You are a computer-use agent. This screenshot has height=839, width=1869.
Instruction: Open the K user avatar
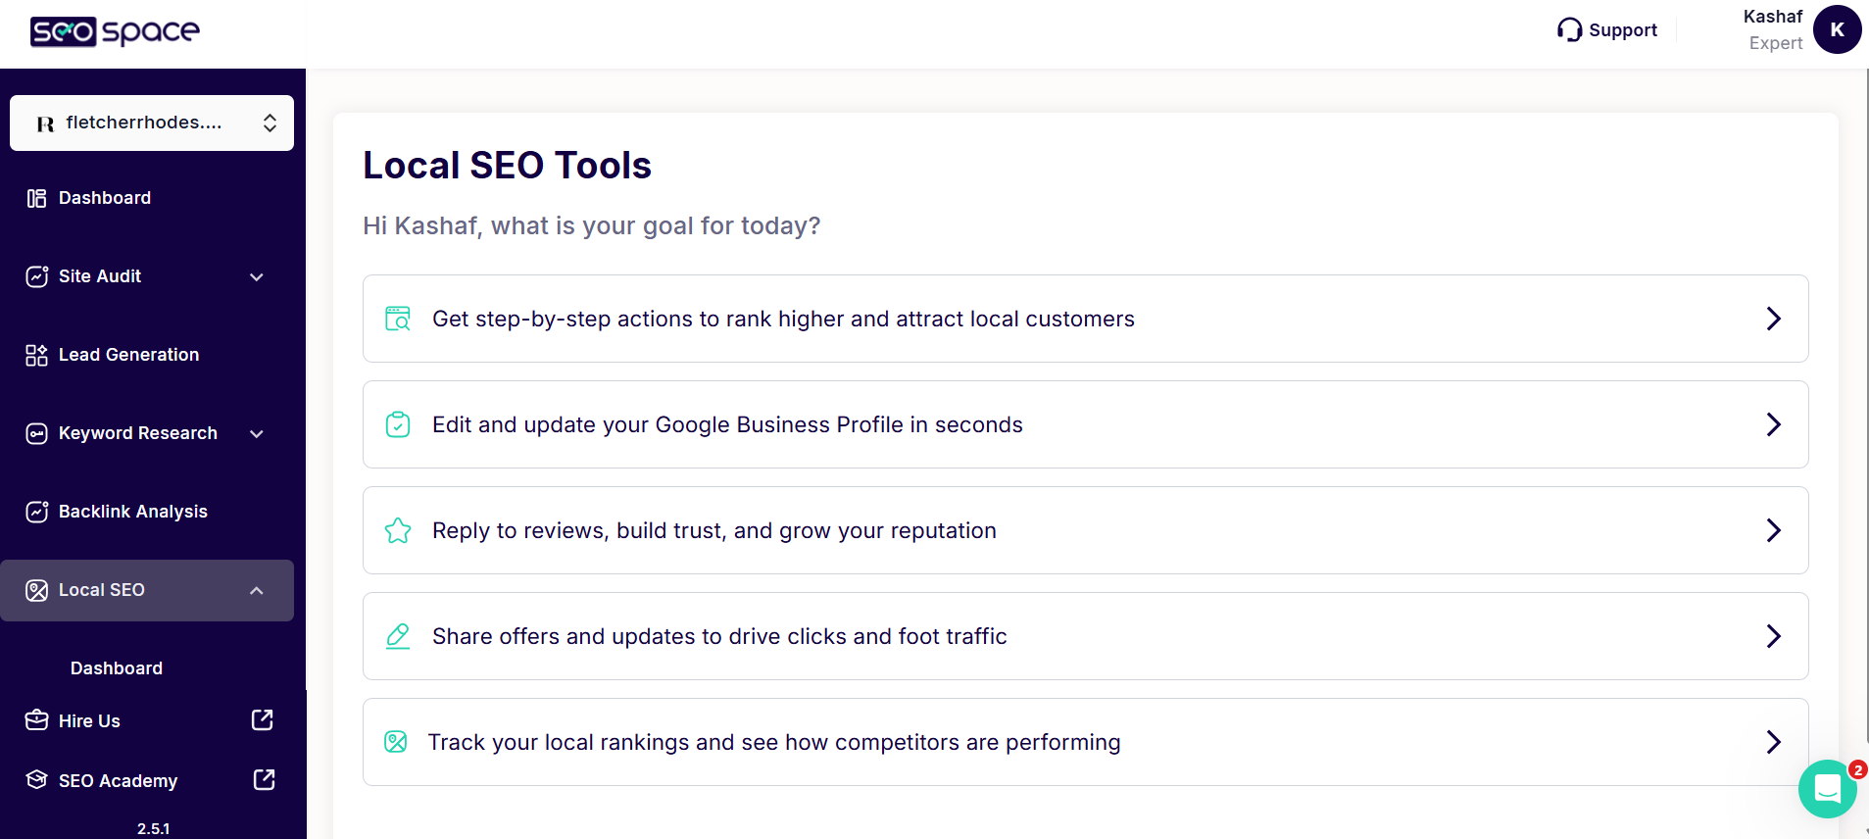1837,29
